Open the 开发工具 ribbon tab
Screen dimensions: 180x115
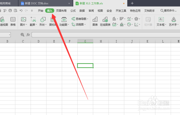click(x=121, y=11)
